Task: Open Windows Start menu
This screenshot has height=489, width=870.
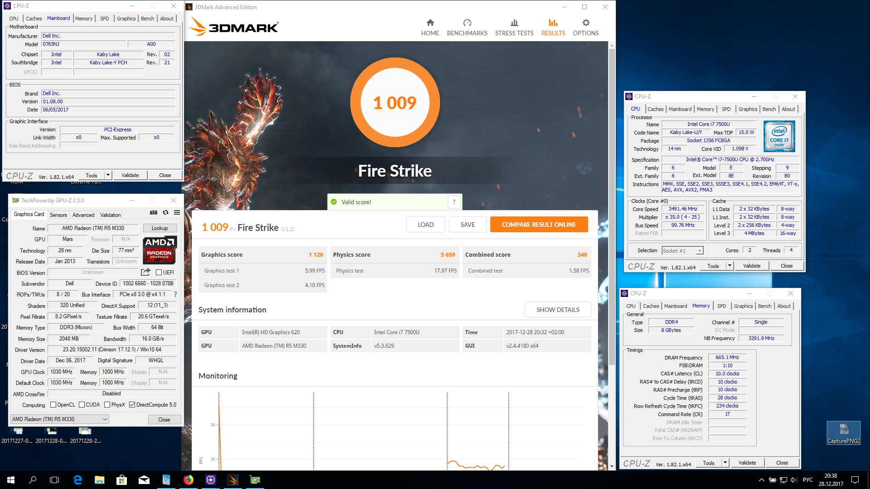Action: pyautogui.click(x=11, y=480)
